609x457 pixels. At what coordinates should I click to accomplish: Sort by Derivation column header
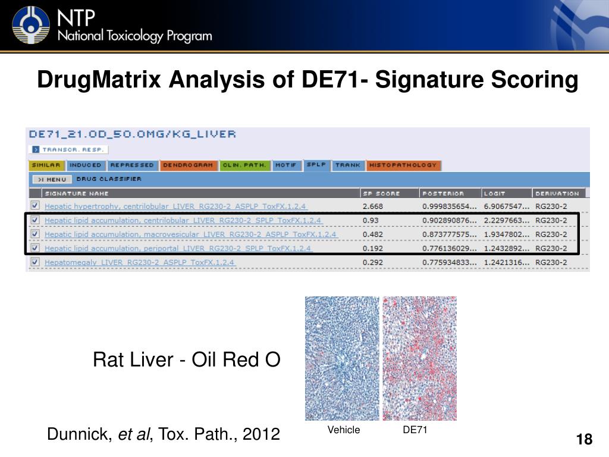(558, 193)
